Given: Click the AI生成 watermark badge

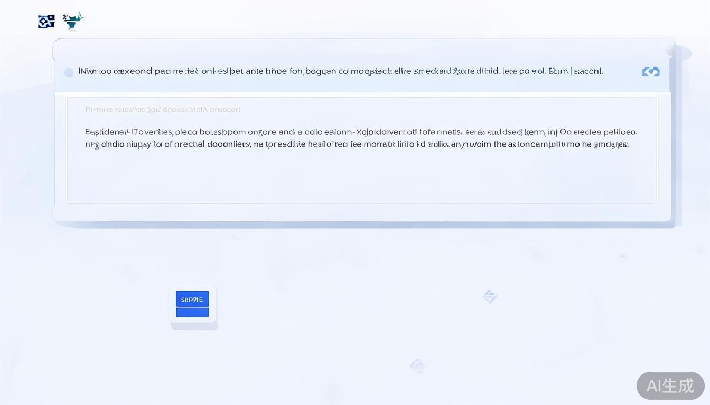Looking at the screenshot, I should point(670,385).
